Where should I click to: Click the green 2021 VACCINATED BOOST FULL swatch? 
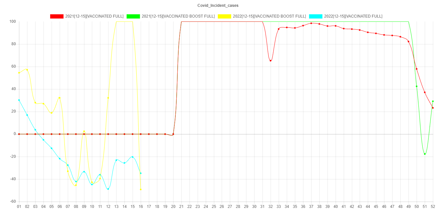tap(133, 16)
